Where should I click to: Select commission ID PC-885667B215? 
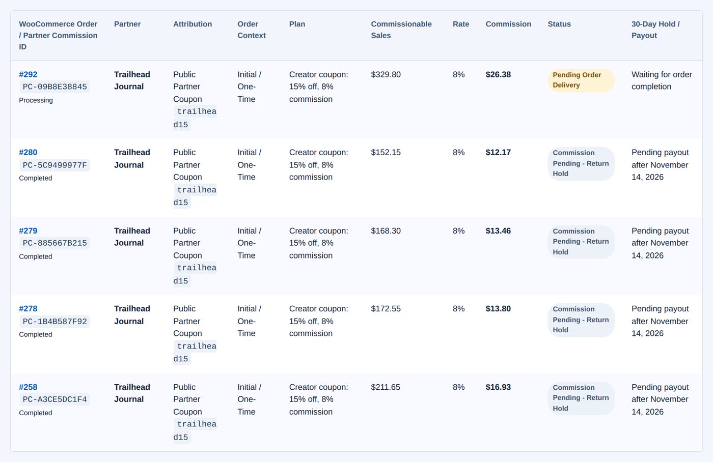[54, 243]
